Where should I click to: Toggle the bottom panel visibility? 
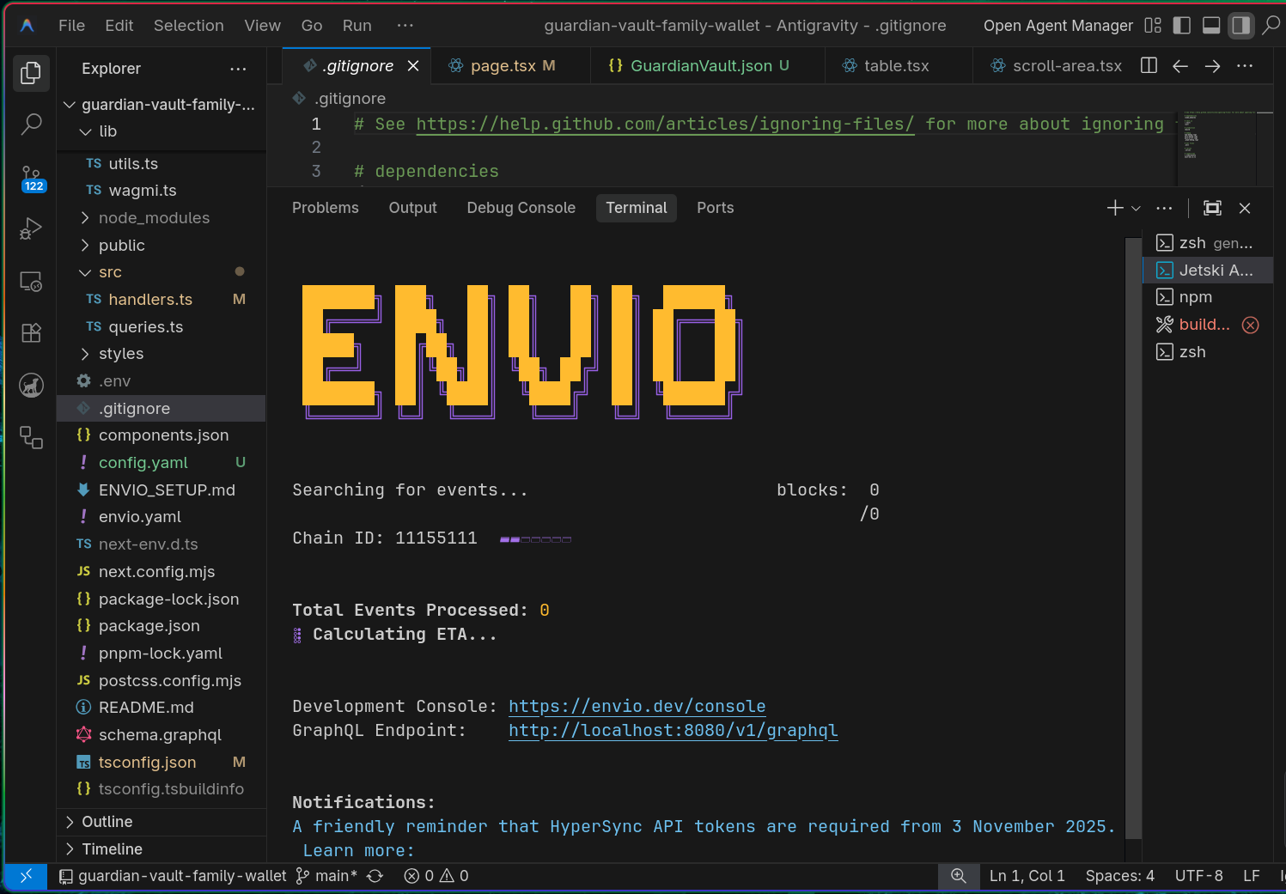pos(1211,26)
